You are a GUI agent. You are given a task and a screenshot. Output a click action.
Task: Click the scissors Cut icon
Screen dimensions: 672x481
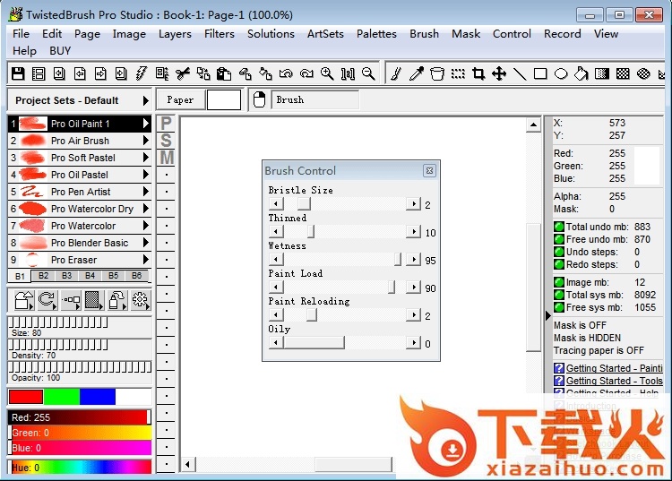click(x=183, y=73)
